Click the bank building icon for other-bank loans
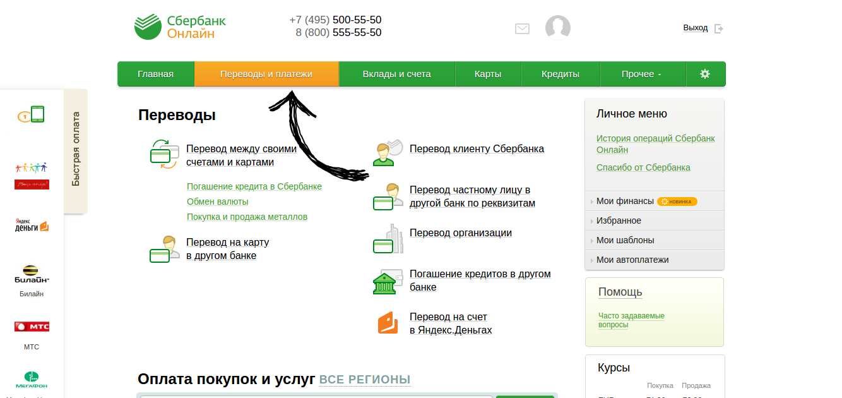Screen dimensions: 842x398 pyautogui.click(x=388, y=281)
